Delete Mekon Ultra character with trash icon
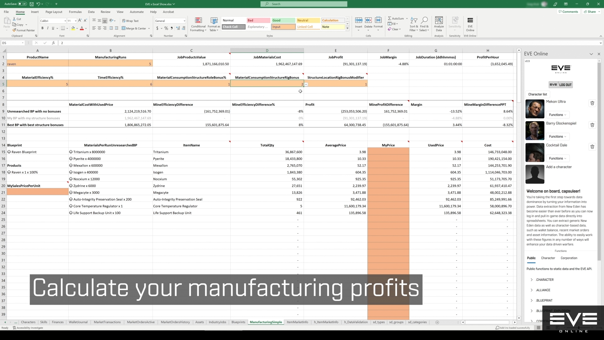Image resolution: width=604 pixels, height=340 pixels. pyautogui.click(x=592, y=103)
